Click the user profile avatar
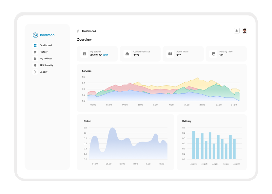The image size is (272, 194). point(244,31)
